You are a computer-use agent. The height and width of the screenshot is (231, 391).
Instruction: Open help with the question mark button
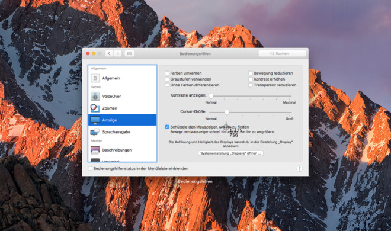pos(300,169)
